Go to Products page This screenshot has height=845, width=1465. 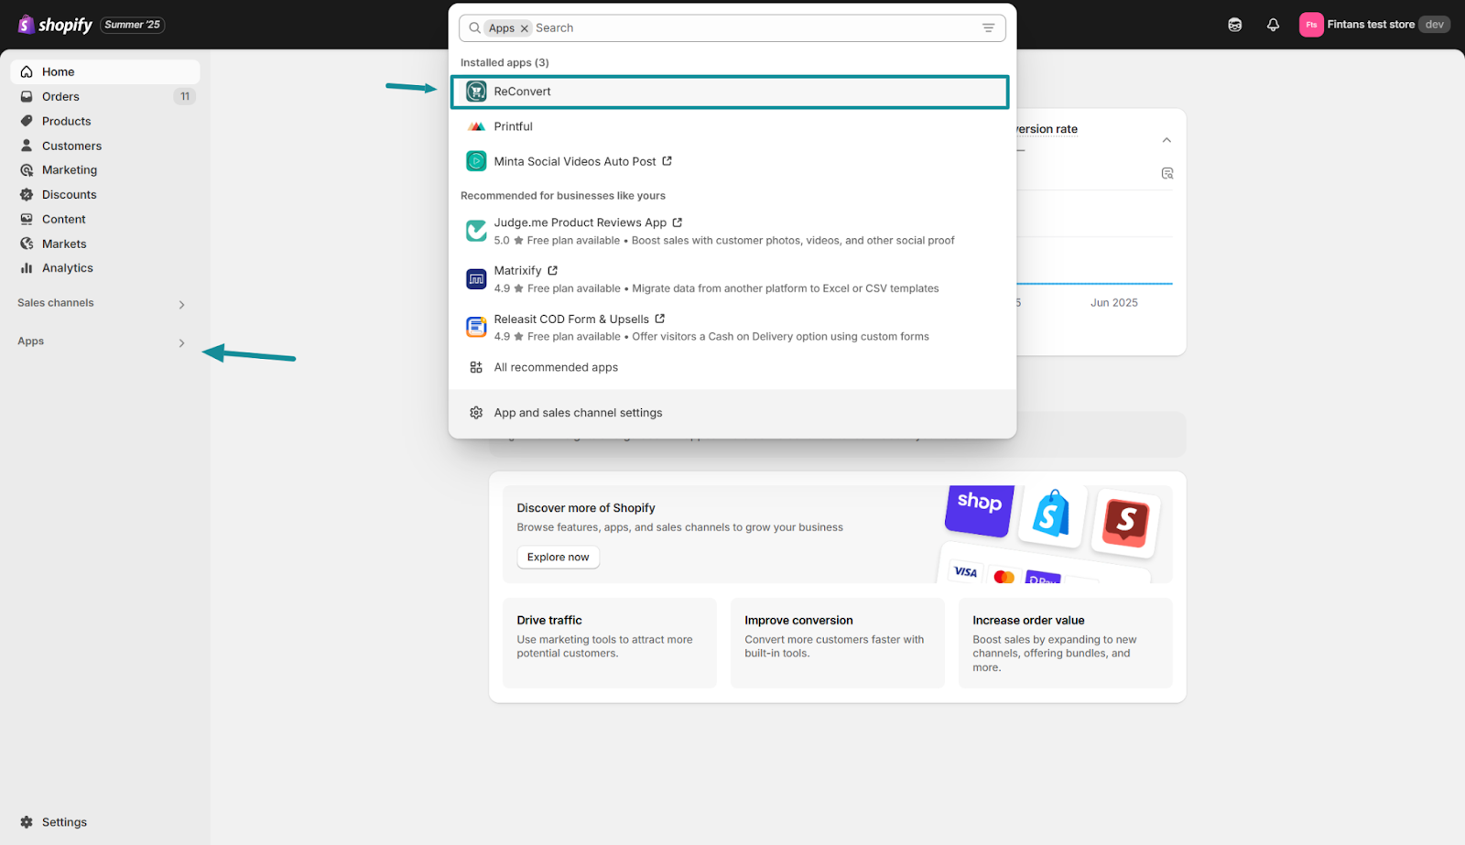pyautogui.click(x=105, y=121)
